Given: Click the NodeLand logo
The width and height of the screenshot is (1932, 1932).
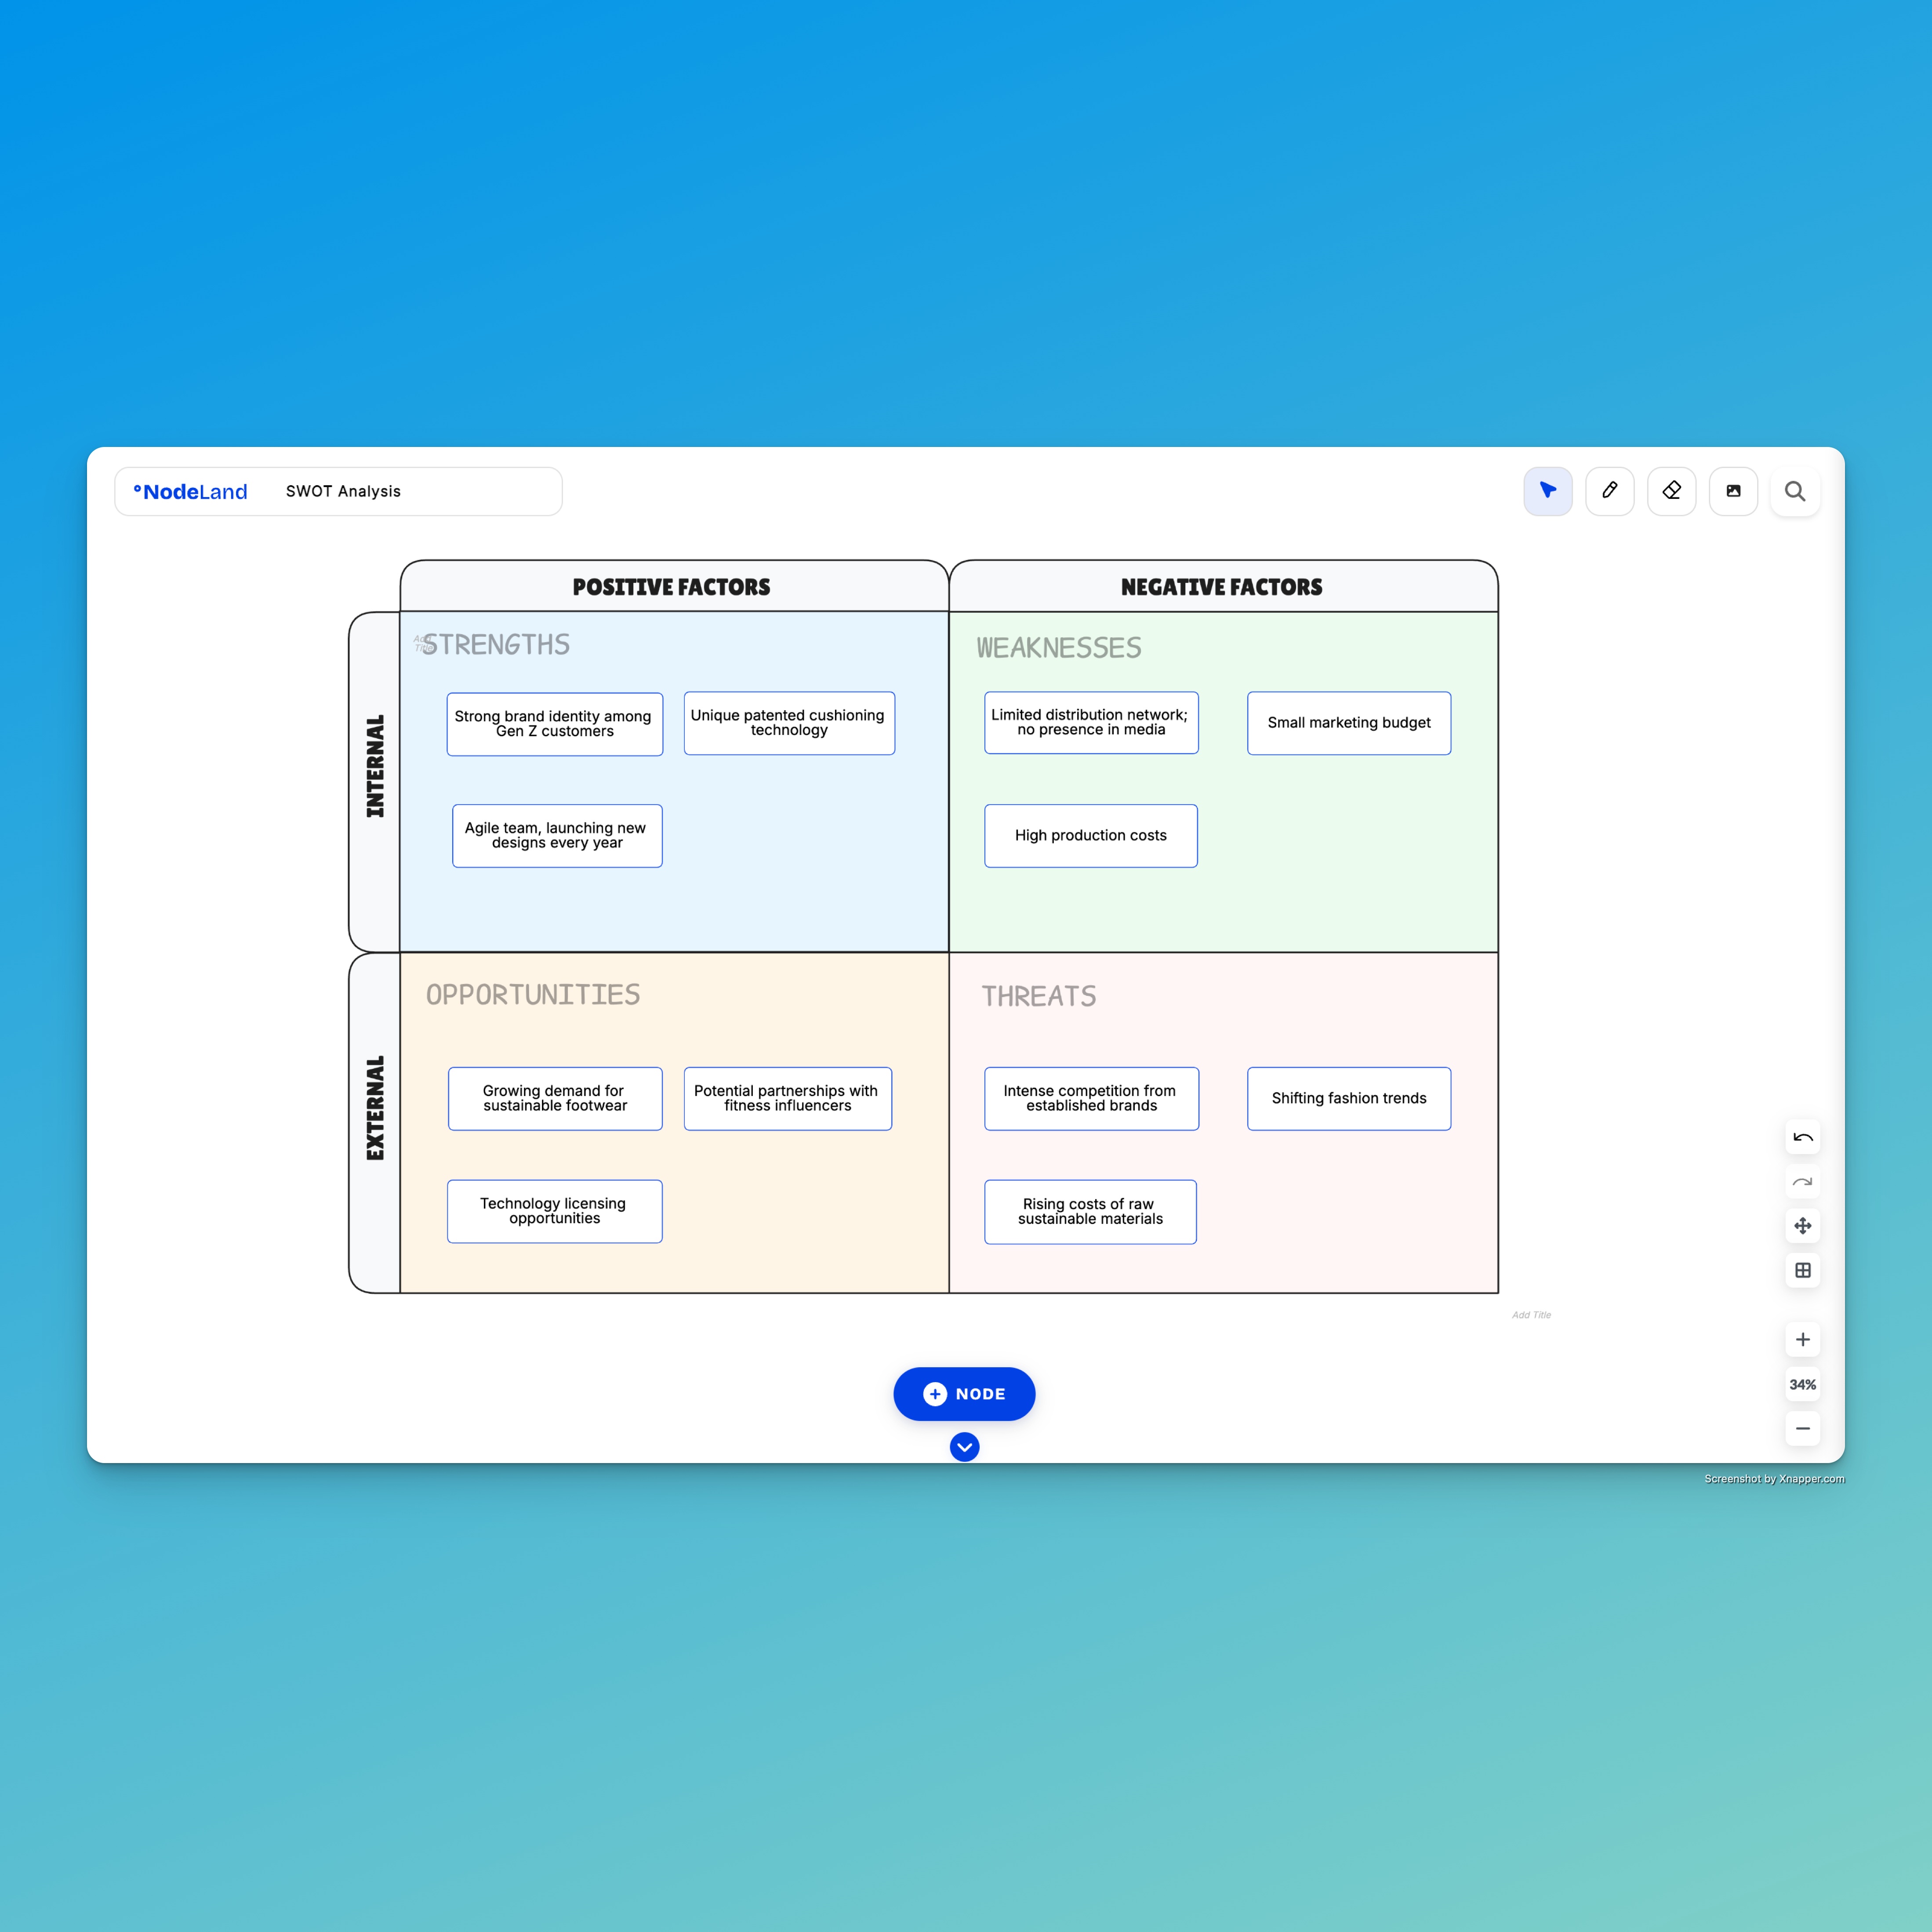Looking at the screenshot, I should [191, 492].
